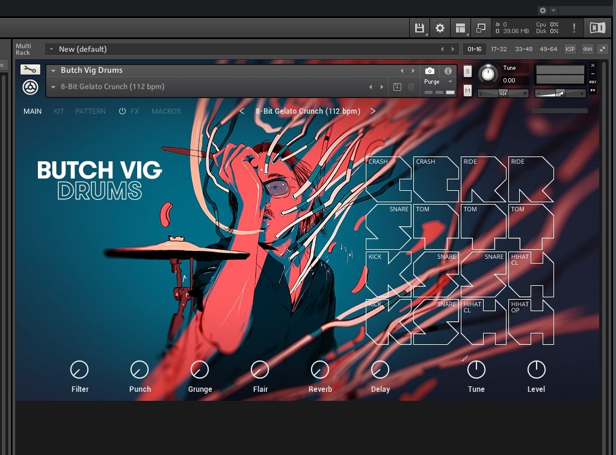Mute the instrument with M button
616x455 pixels.
(468, 90)
